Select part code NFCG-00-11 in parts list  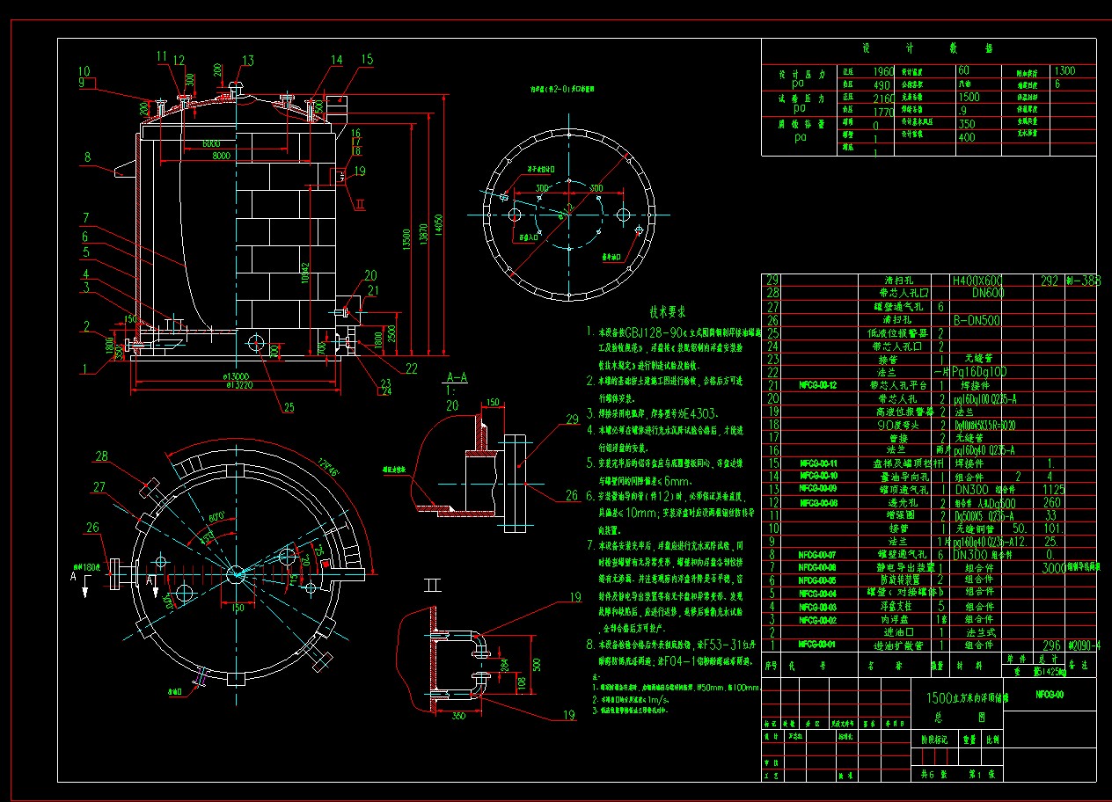point(818,462)
